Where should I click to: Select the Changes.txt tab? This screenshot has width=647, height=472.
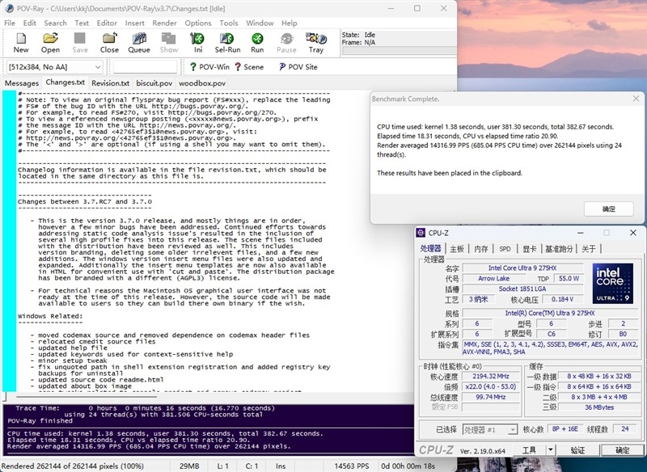[x=66, y=82]
